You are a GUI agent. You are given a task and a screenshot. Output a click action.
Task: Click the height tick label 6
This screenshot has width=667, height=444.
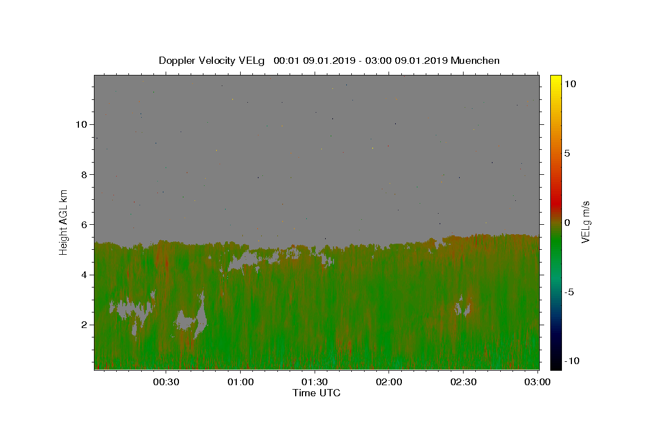[x=84, y=224]
